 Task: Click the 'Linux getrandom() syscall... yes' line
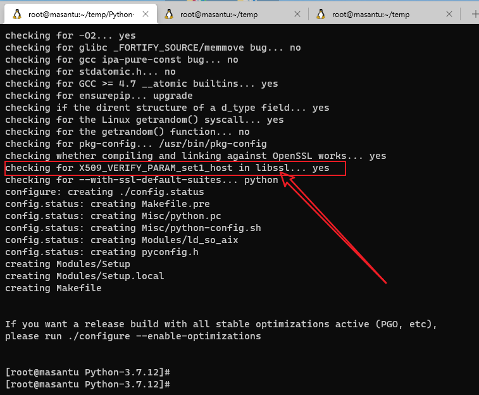point(144,120)
